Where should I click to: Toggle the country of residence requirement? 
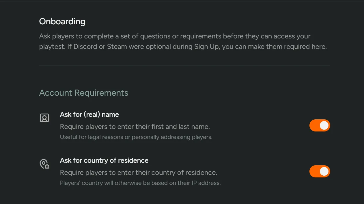click(320, 171)
